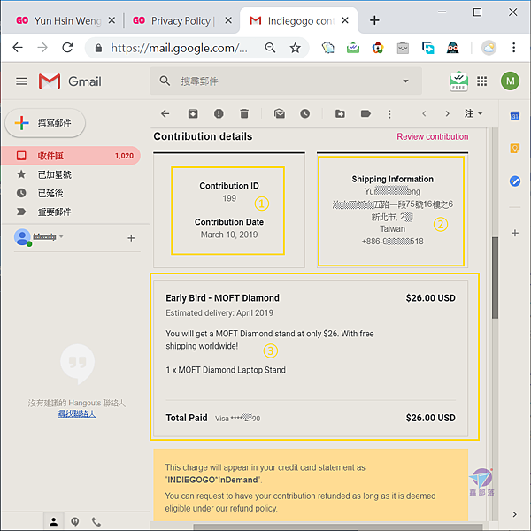The width and height of the screenshot is (531, 531).
Task: Move the email to a folder
Action: point(340,114)
